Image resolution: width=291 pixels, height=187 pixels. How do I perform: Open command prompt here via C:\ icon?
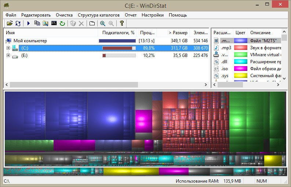[54, 23]
